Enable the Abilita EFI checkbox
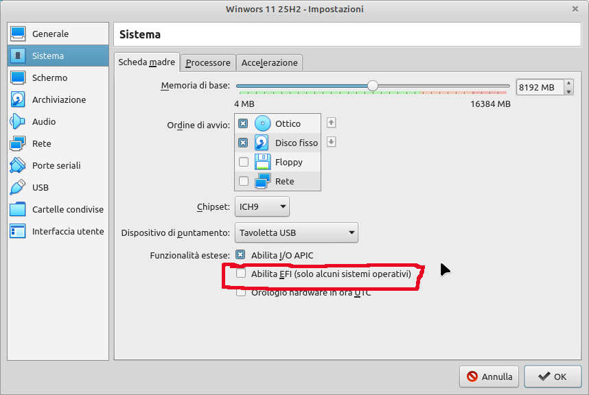This screenshot has width=589, height=395. [241, 274]
